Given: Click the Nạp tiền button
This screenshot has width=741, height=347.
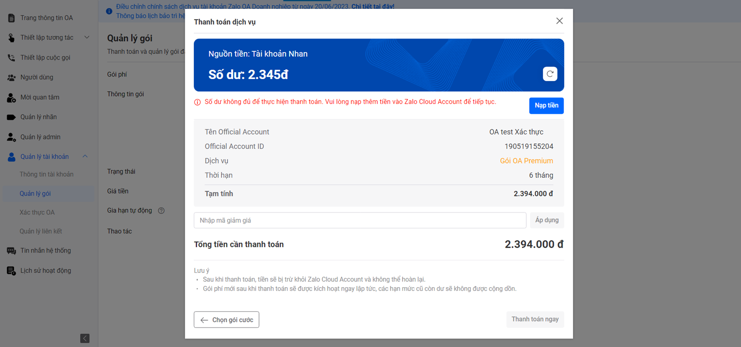Looking at the screenshot, I should [x=546, y=105].
